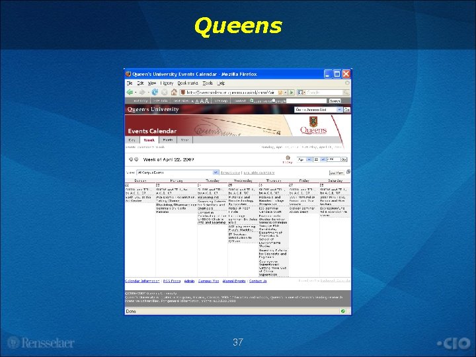Click the List View button
This screenshot has width=476, height=357.
[337, 173]
